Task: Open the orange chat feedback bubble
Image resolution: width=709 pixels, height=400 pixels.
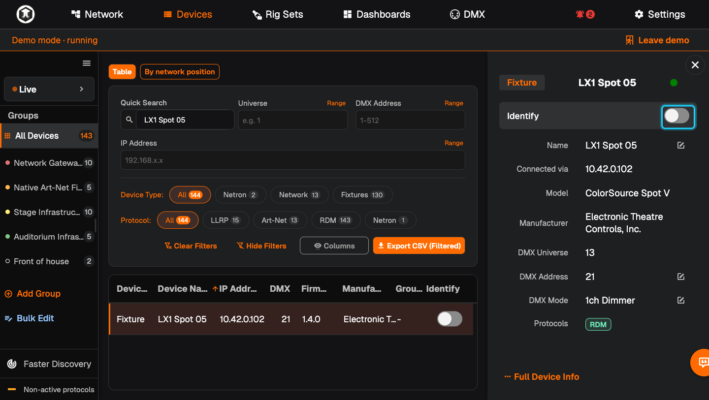Action: (702, 363)
